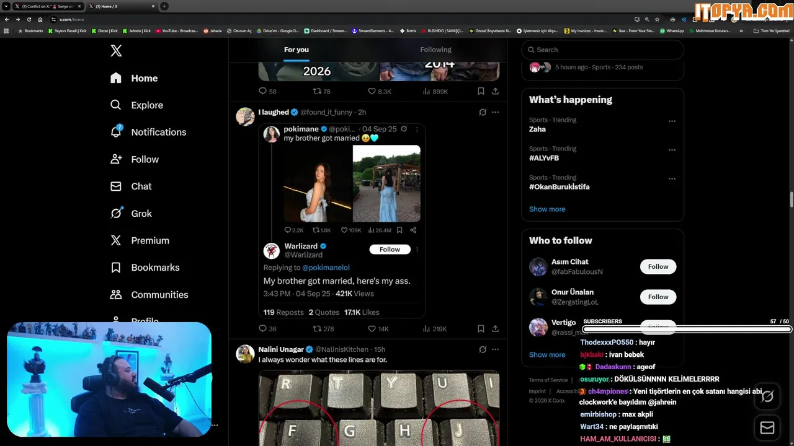794x446 pixels.
Task: Go back in the browser
Action: (7, 19)
